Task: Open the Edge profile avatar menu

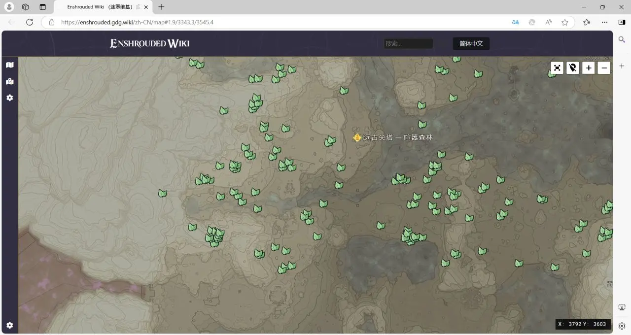Action: coord(9,7)
